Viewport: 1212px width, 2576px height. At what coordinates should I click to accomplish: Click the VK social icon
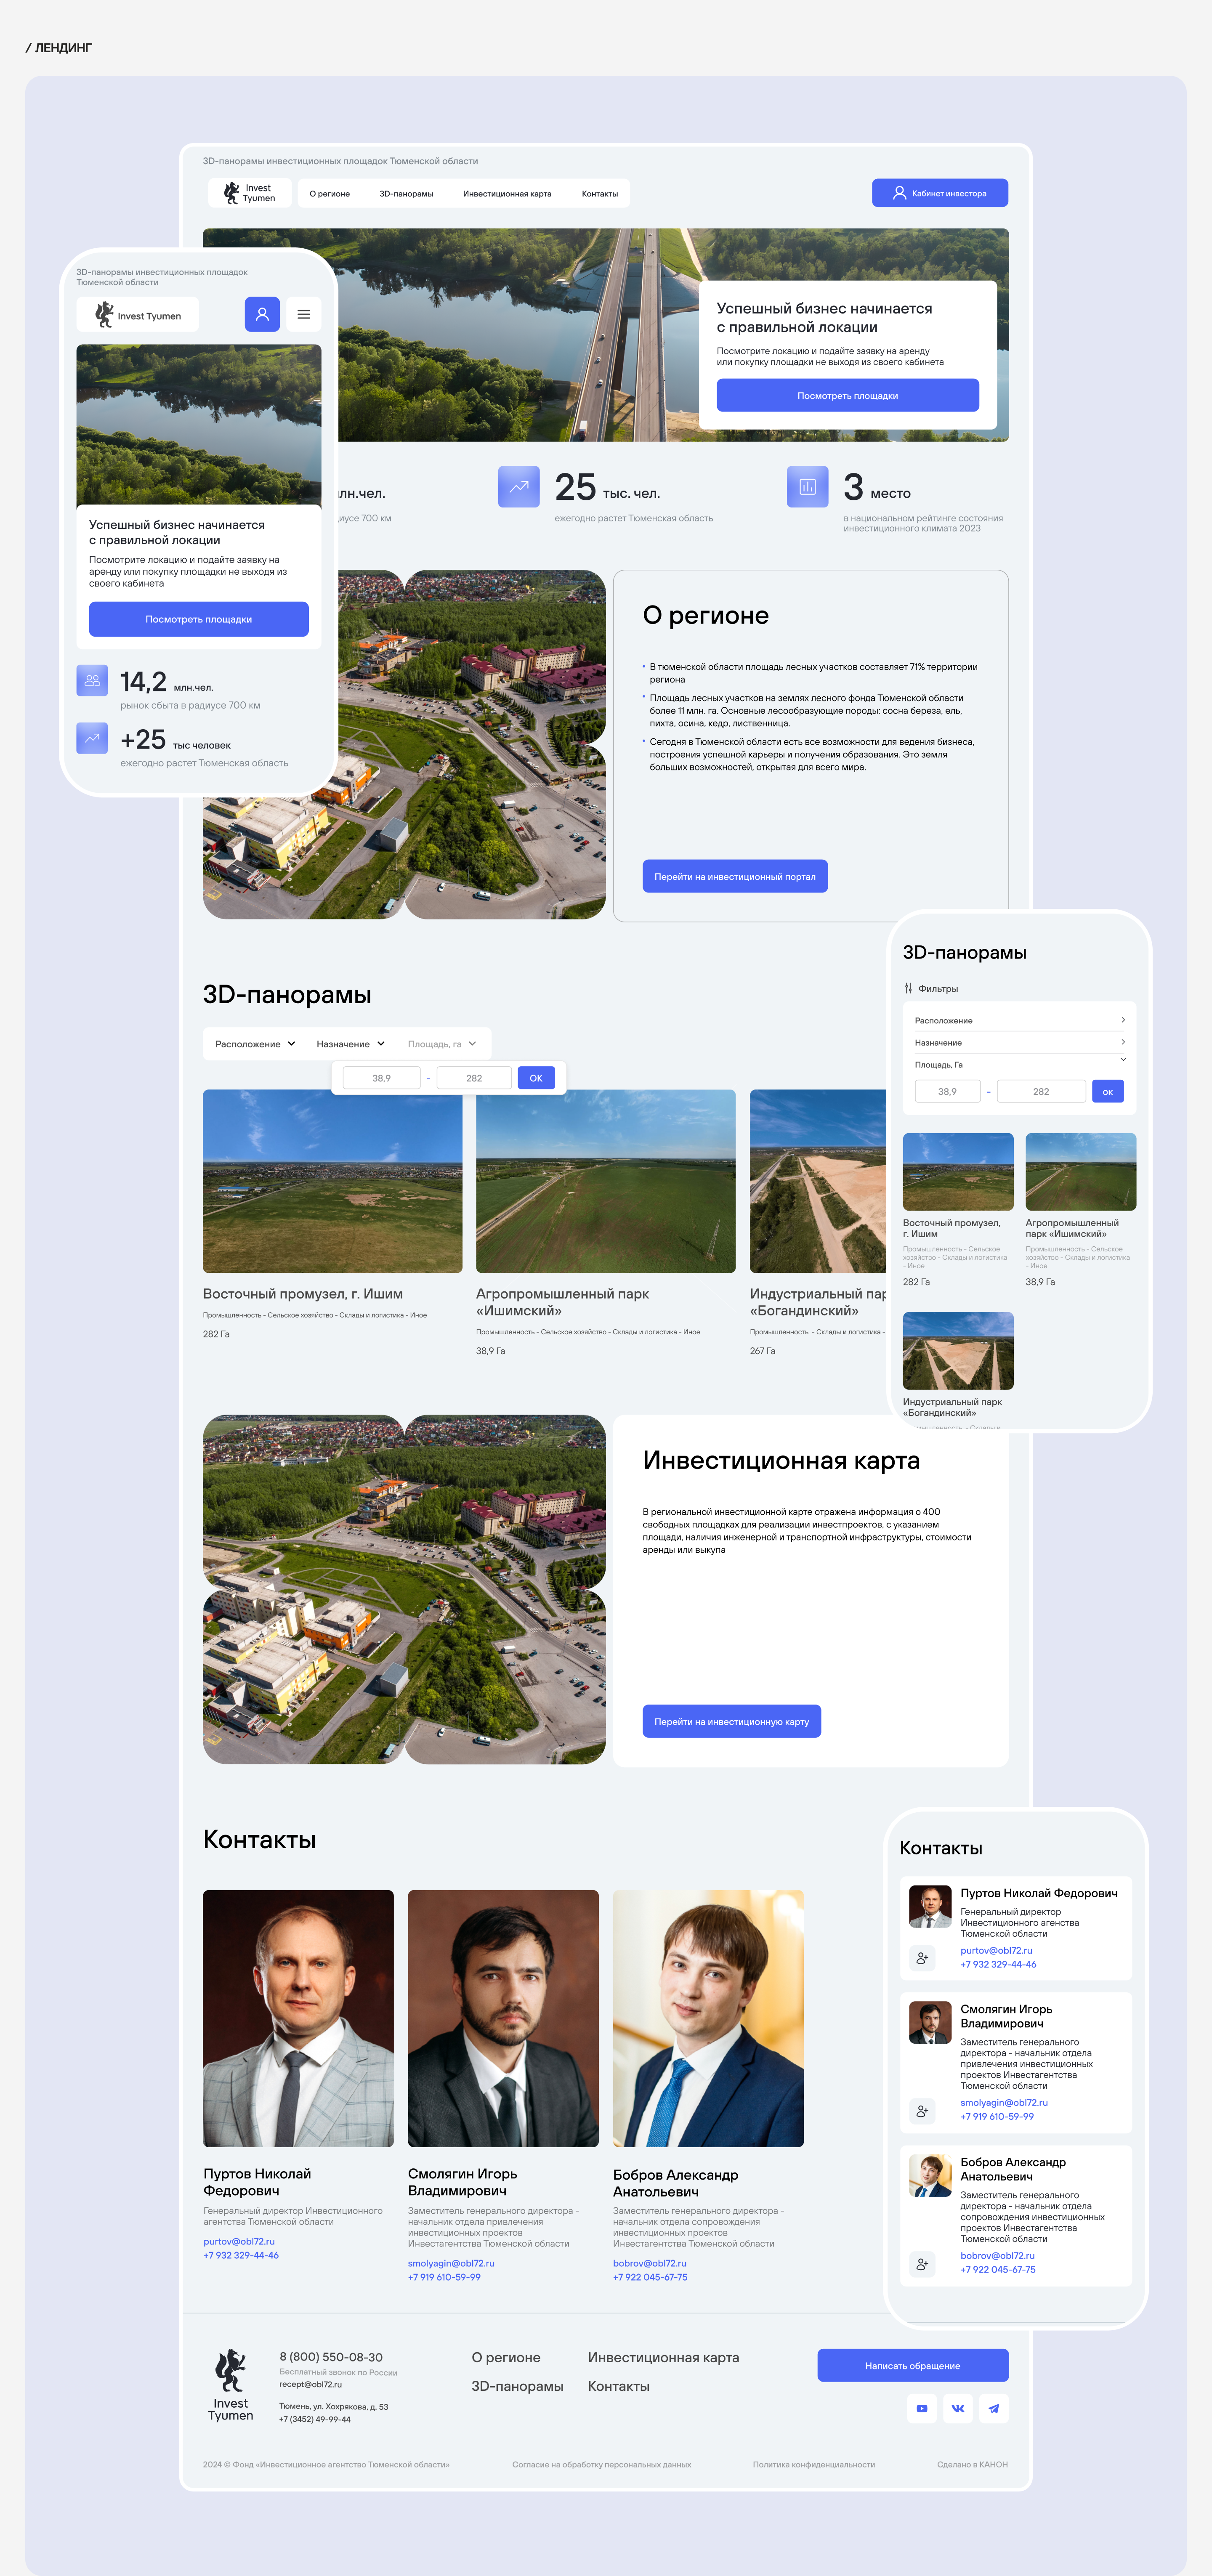pos(957,2408)
